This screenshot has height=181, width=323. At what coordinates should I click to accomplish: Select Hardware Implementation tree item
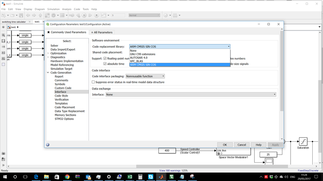(x=67, y=61)
